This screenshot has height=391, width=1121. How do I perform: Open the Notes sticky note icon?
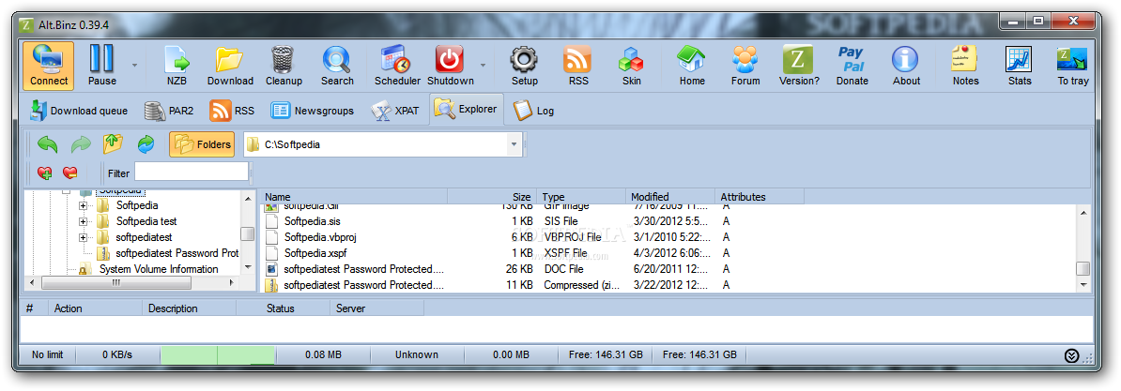(965, 65)
